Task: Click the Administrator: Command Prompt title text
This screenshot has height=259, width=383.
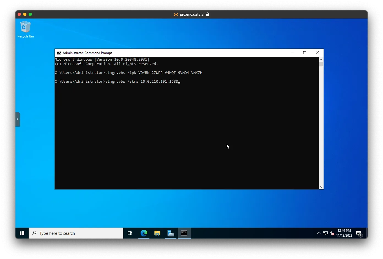Action: pyautogui.click(x=87, y=53)
